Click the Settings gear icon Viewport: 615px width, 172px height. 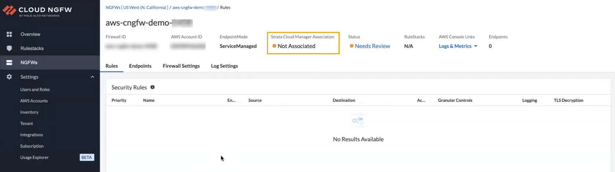(10, 77)
